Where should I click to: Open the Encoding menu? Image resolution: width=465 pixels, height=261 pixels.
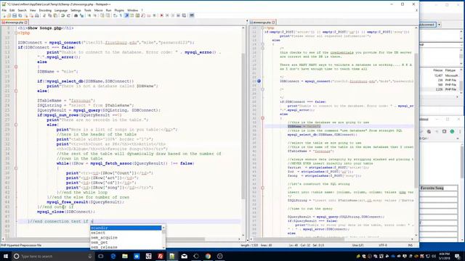45,10
